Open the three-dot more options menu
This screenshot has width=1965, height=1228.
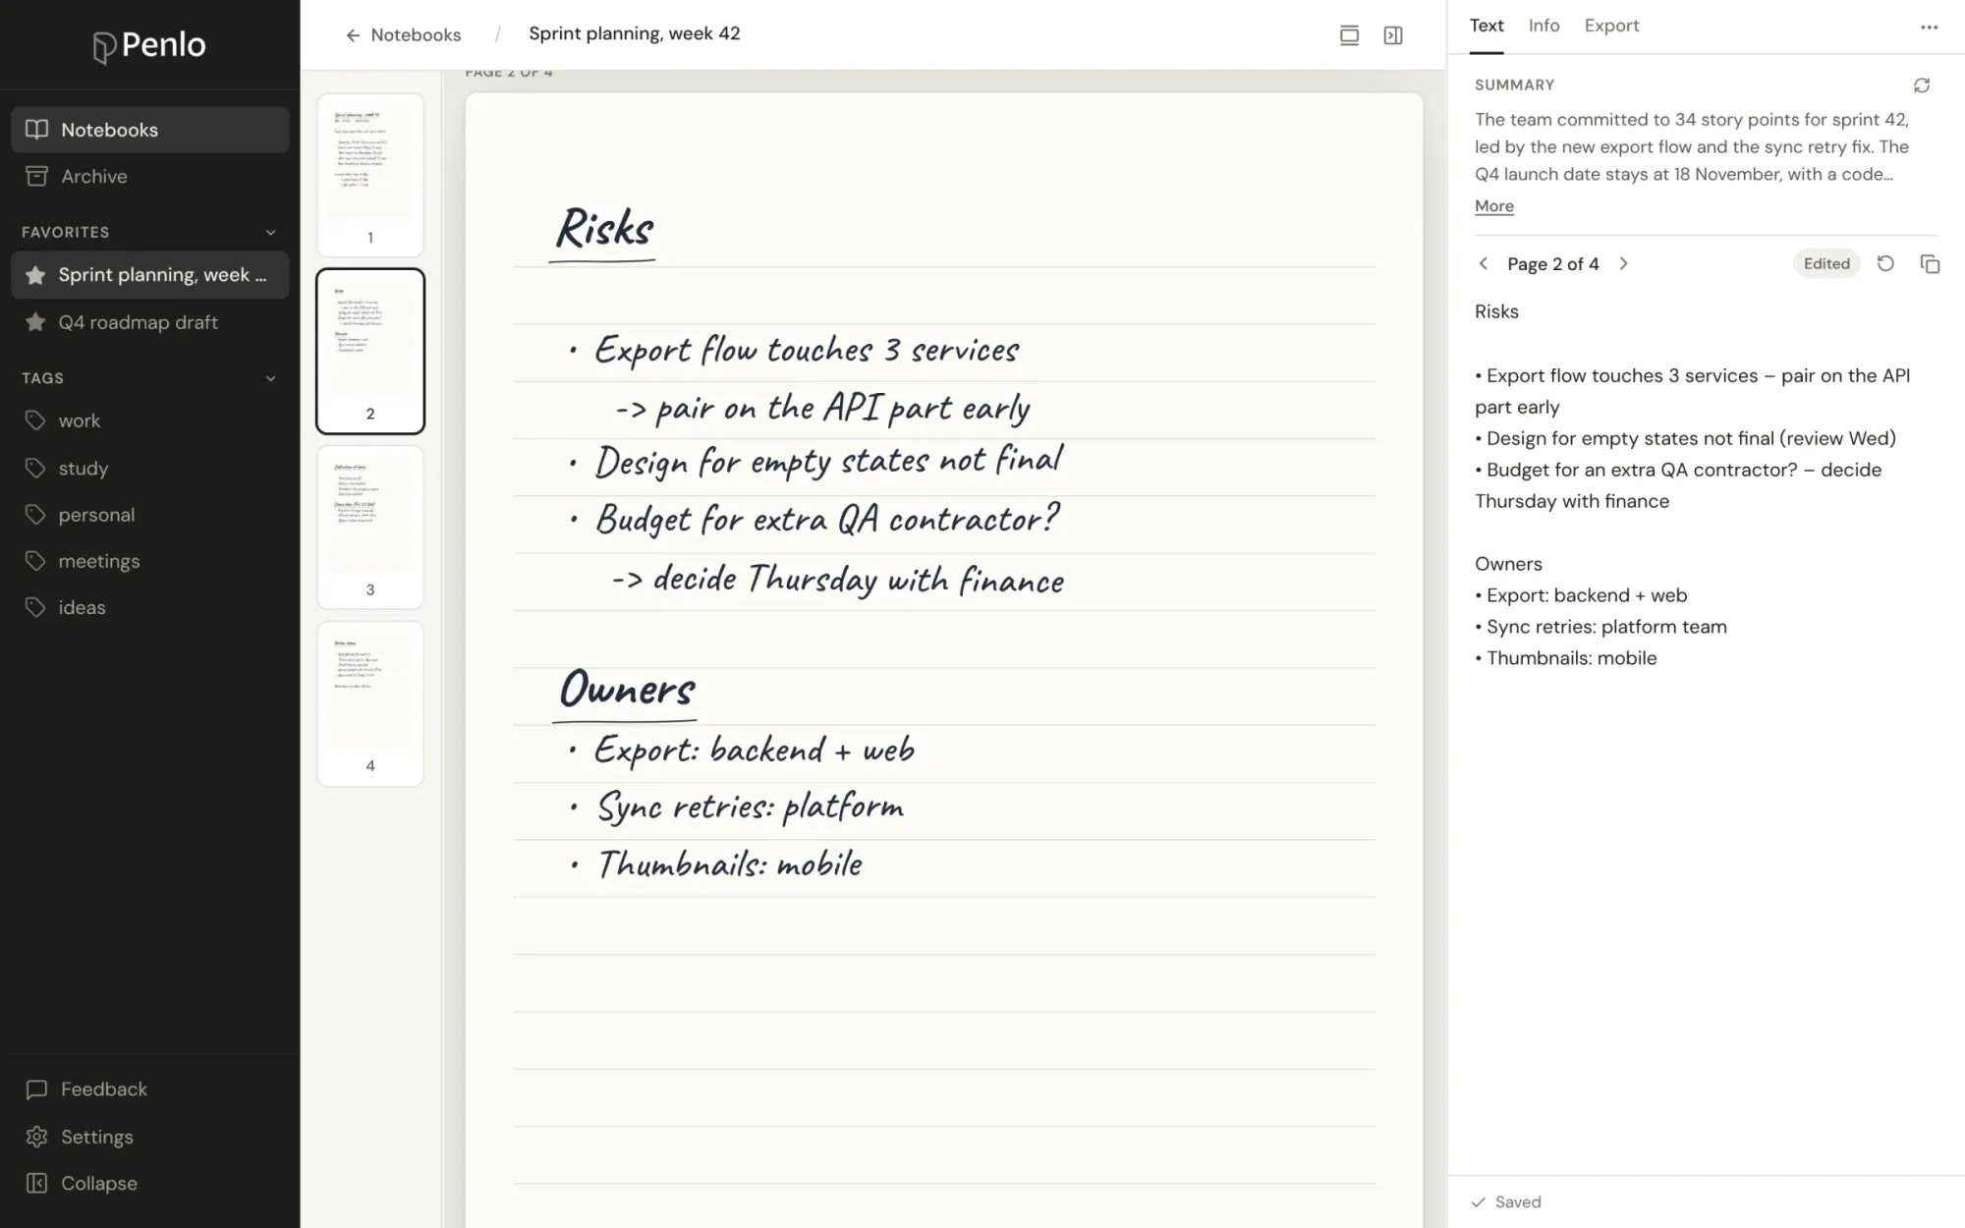pos(1929,28)
